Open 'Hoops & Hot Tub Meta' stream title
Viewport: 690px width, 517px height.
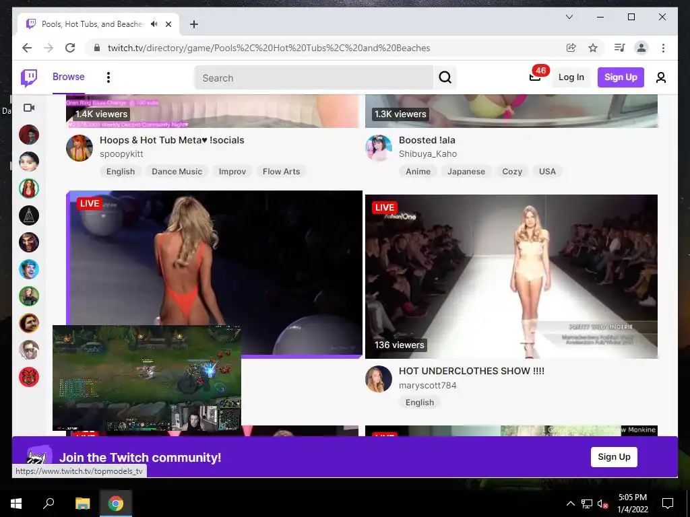(172, 140)
